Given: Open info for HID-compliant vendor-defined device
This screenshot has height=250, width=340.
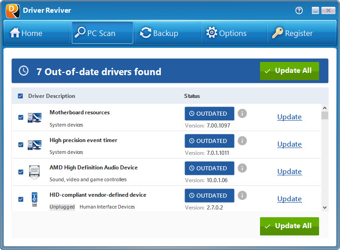Looking at the screenshot, I should click(x=242, y=195).
